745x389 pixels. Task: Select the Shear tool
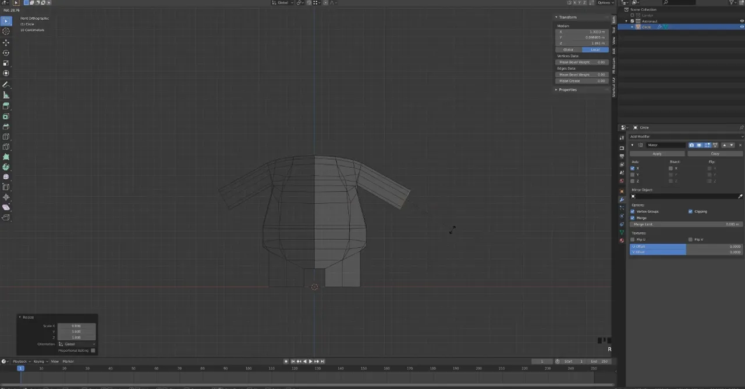point(6,207)
